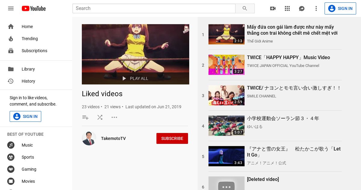Open the Music sidebar label
The height and width of the screenshot is (190, 361).
[x=27, y=145]
